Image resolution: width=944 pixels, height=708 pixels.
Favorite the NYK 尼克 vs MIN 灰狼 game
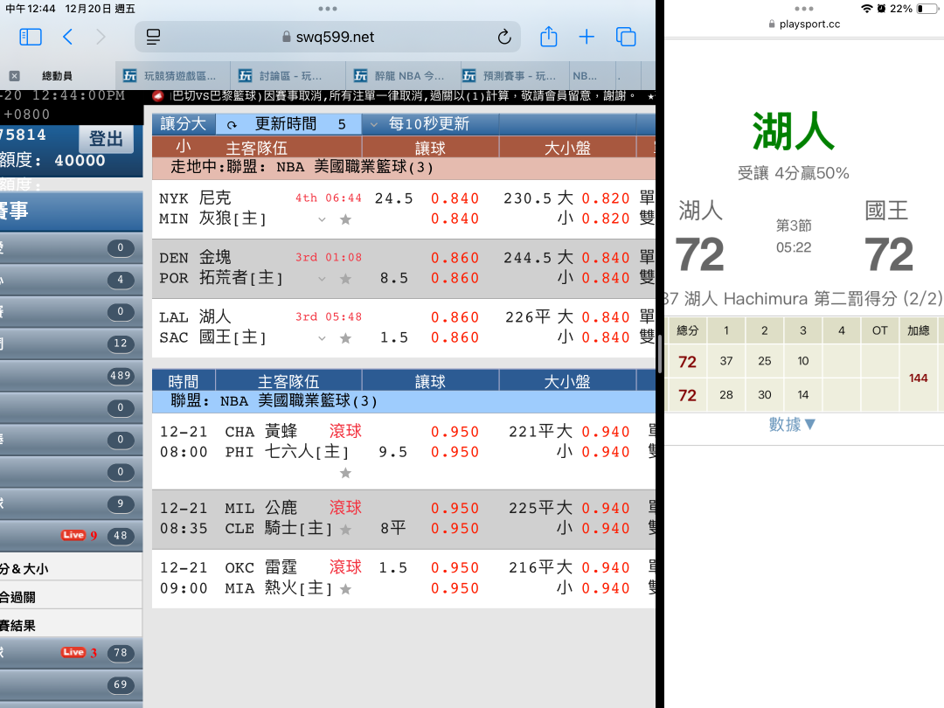tap(345, 219)
